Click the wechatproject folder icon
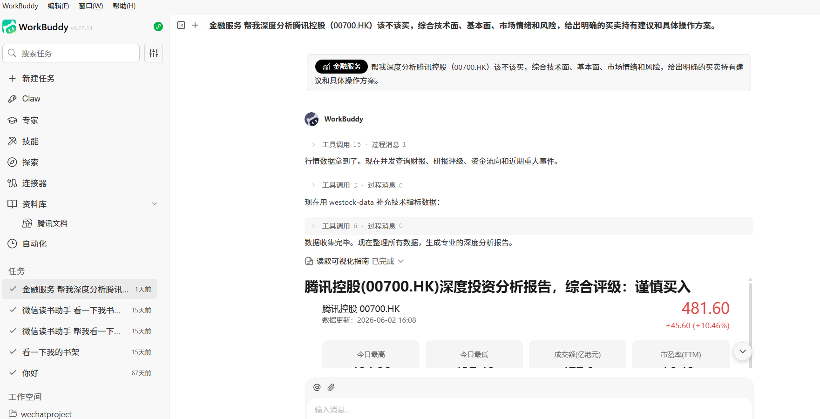 tap(13, 413)
